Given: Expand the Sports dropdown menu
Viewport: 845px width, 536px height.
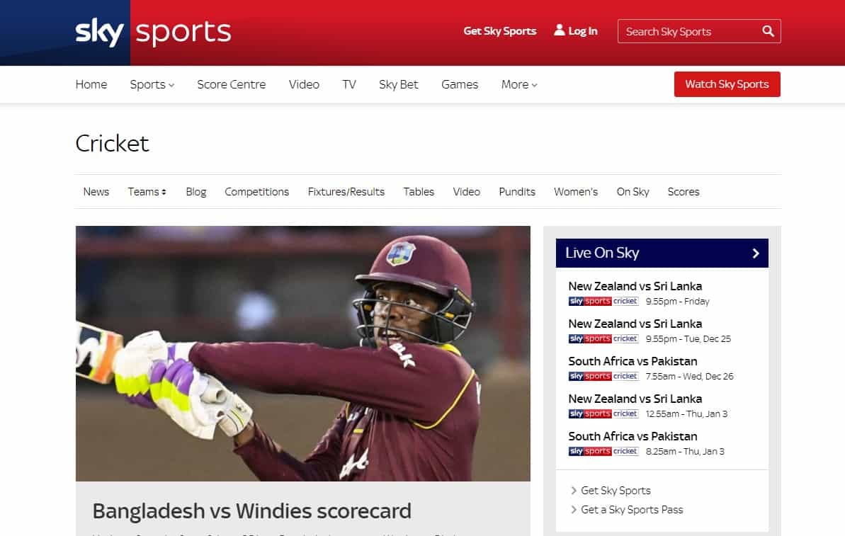Looking at the screenshot, I should click(x=152, y=84).
